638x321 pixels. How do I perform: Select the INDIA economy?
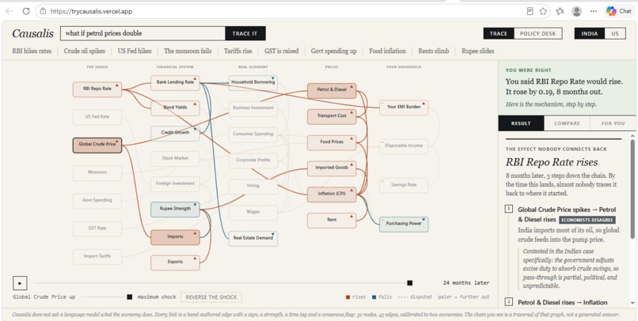[590, 33]
